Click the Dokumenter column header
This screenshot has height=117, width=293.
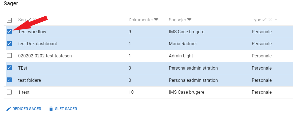(141, 20)
